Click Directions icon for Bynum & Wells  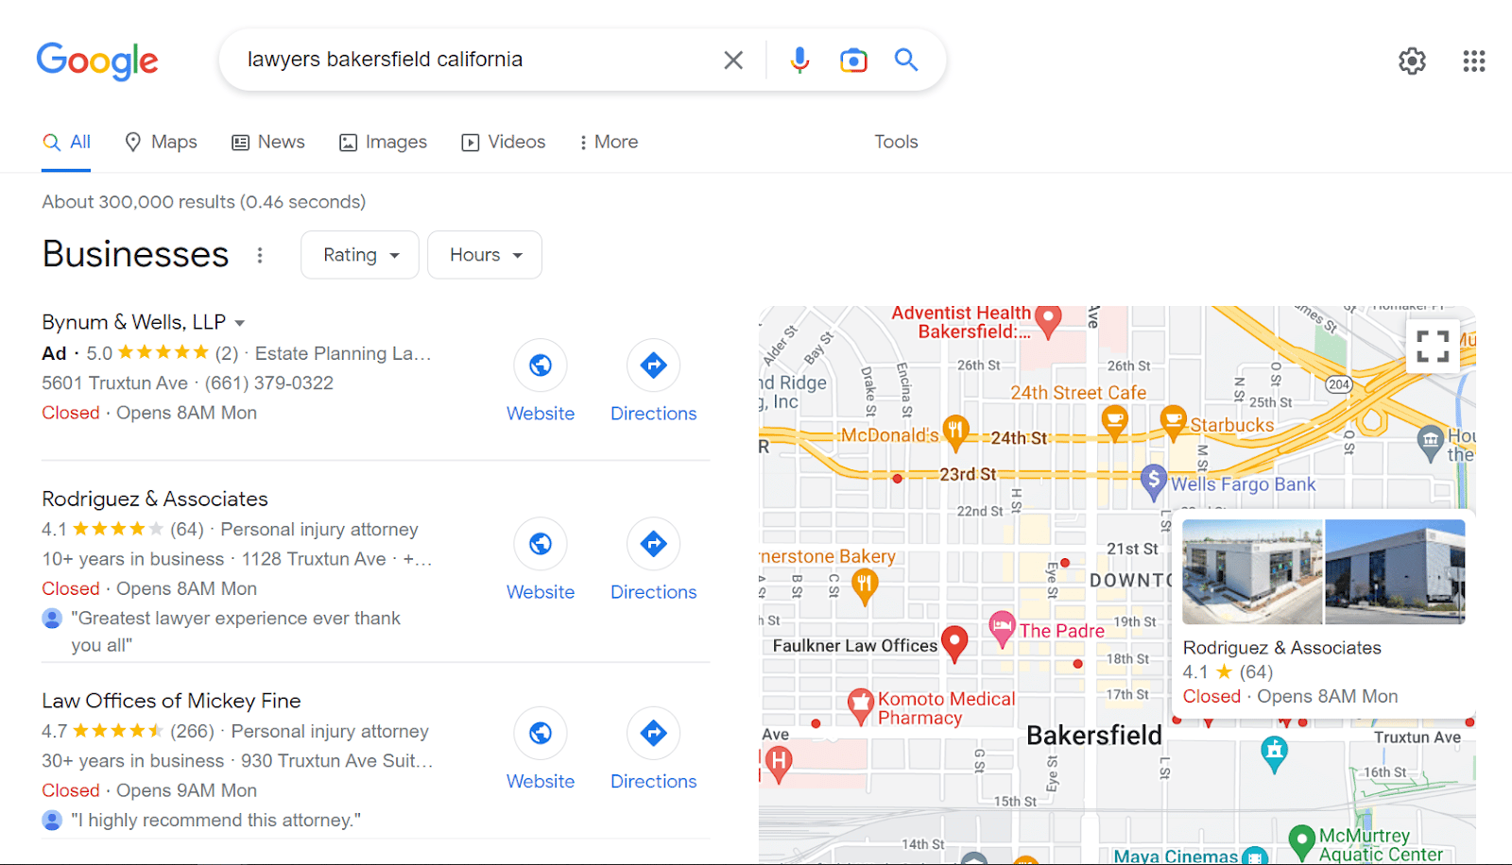[x=653, y=365]
